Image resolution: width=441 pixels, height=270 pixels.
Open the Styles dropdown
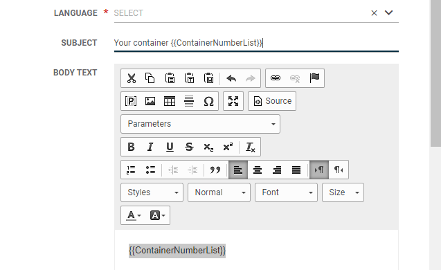152,192
